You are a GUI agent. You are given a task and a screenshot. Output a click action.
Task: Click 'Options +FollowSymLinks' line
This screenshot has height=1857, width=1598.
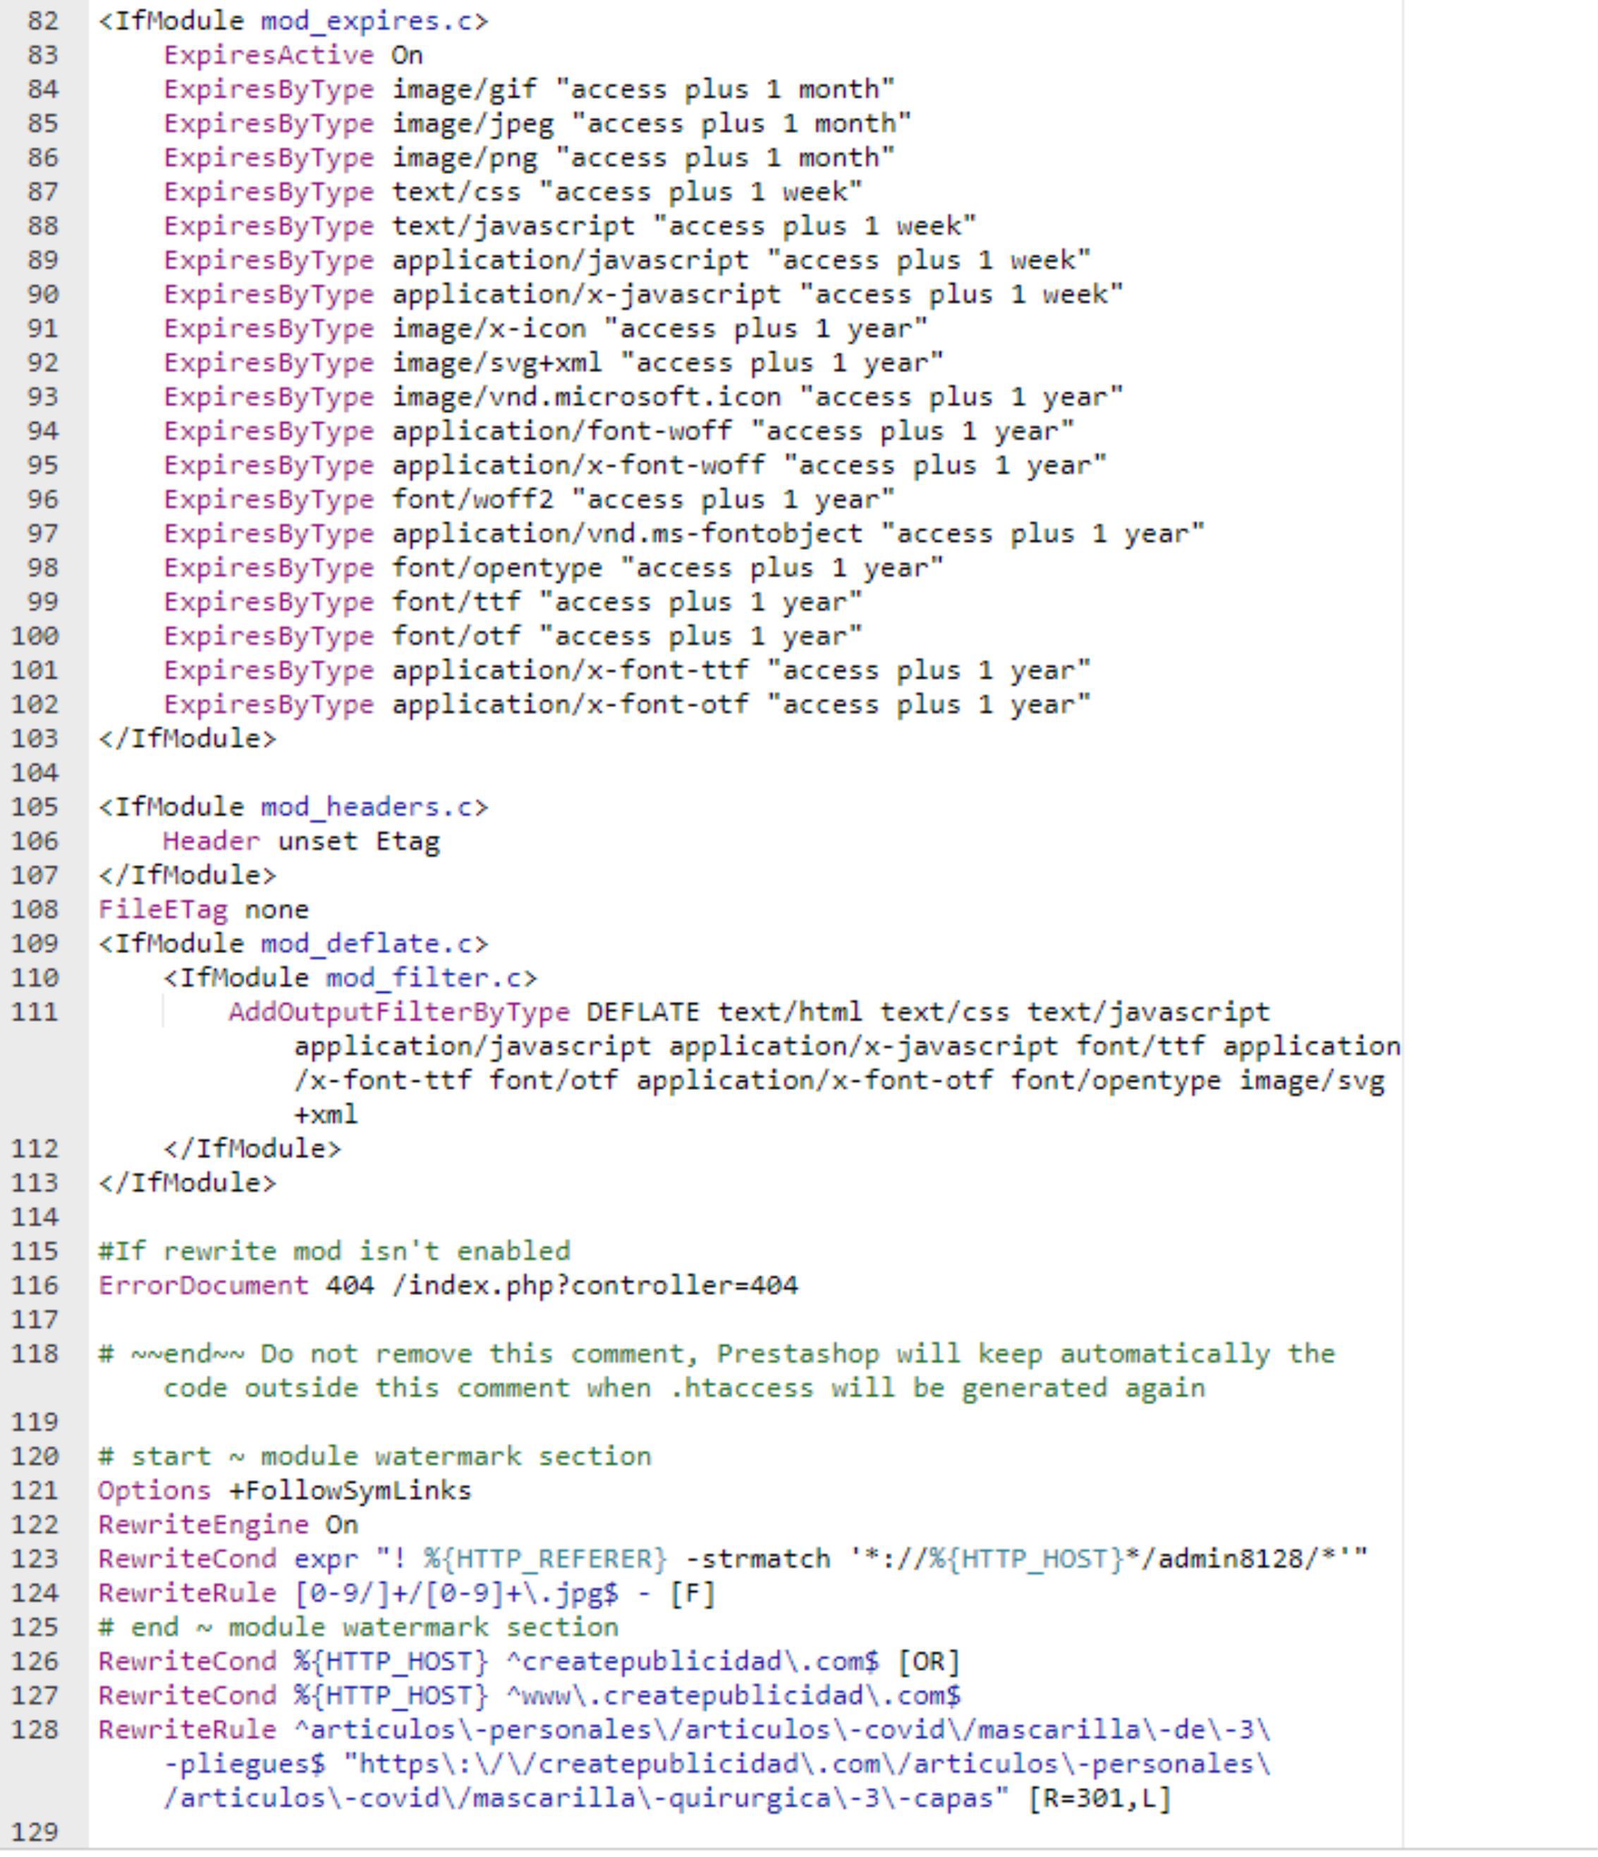click(285, 1490)
